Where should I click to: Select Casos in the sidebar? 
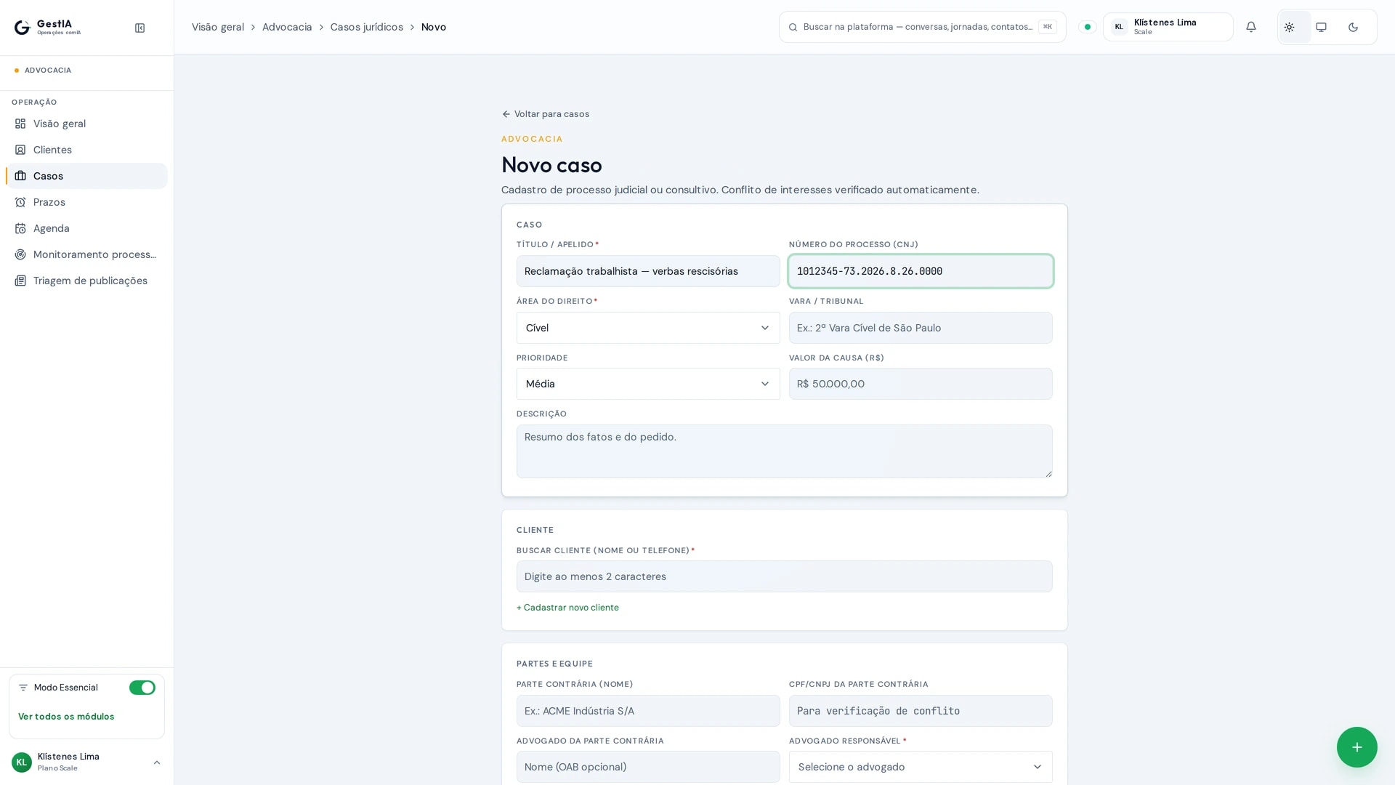tap(86, 176)
